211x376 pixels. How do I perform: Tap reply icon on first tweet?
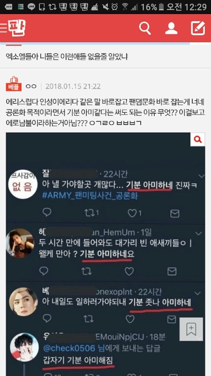click(x=46, y=212)
